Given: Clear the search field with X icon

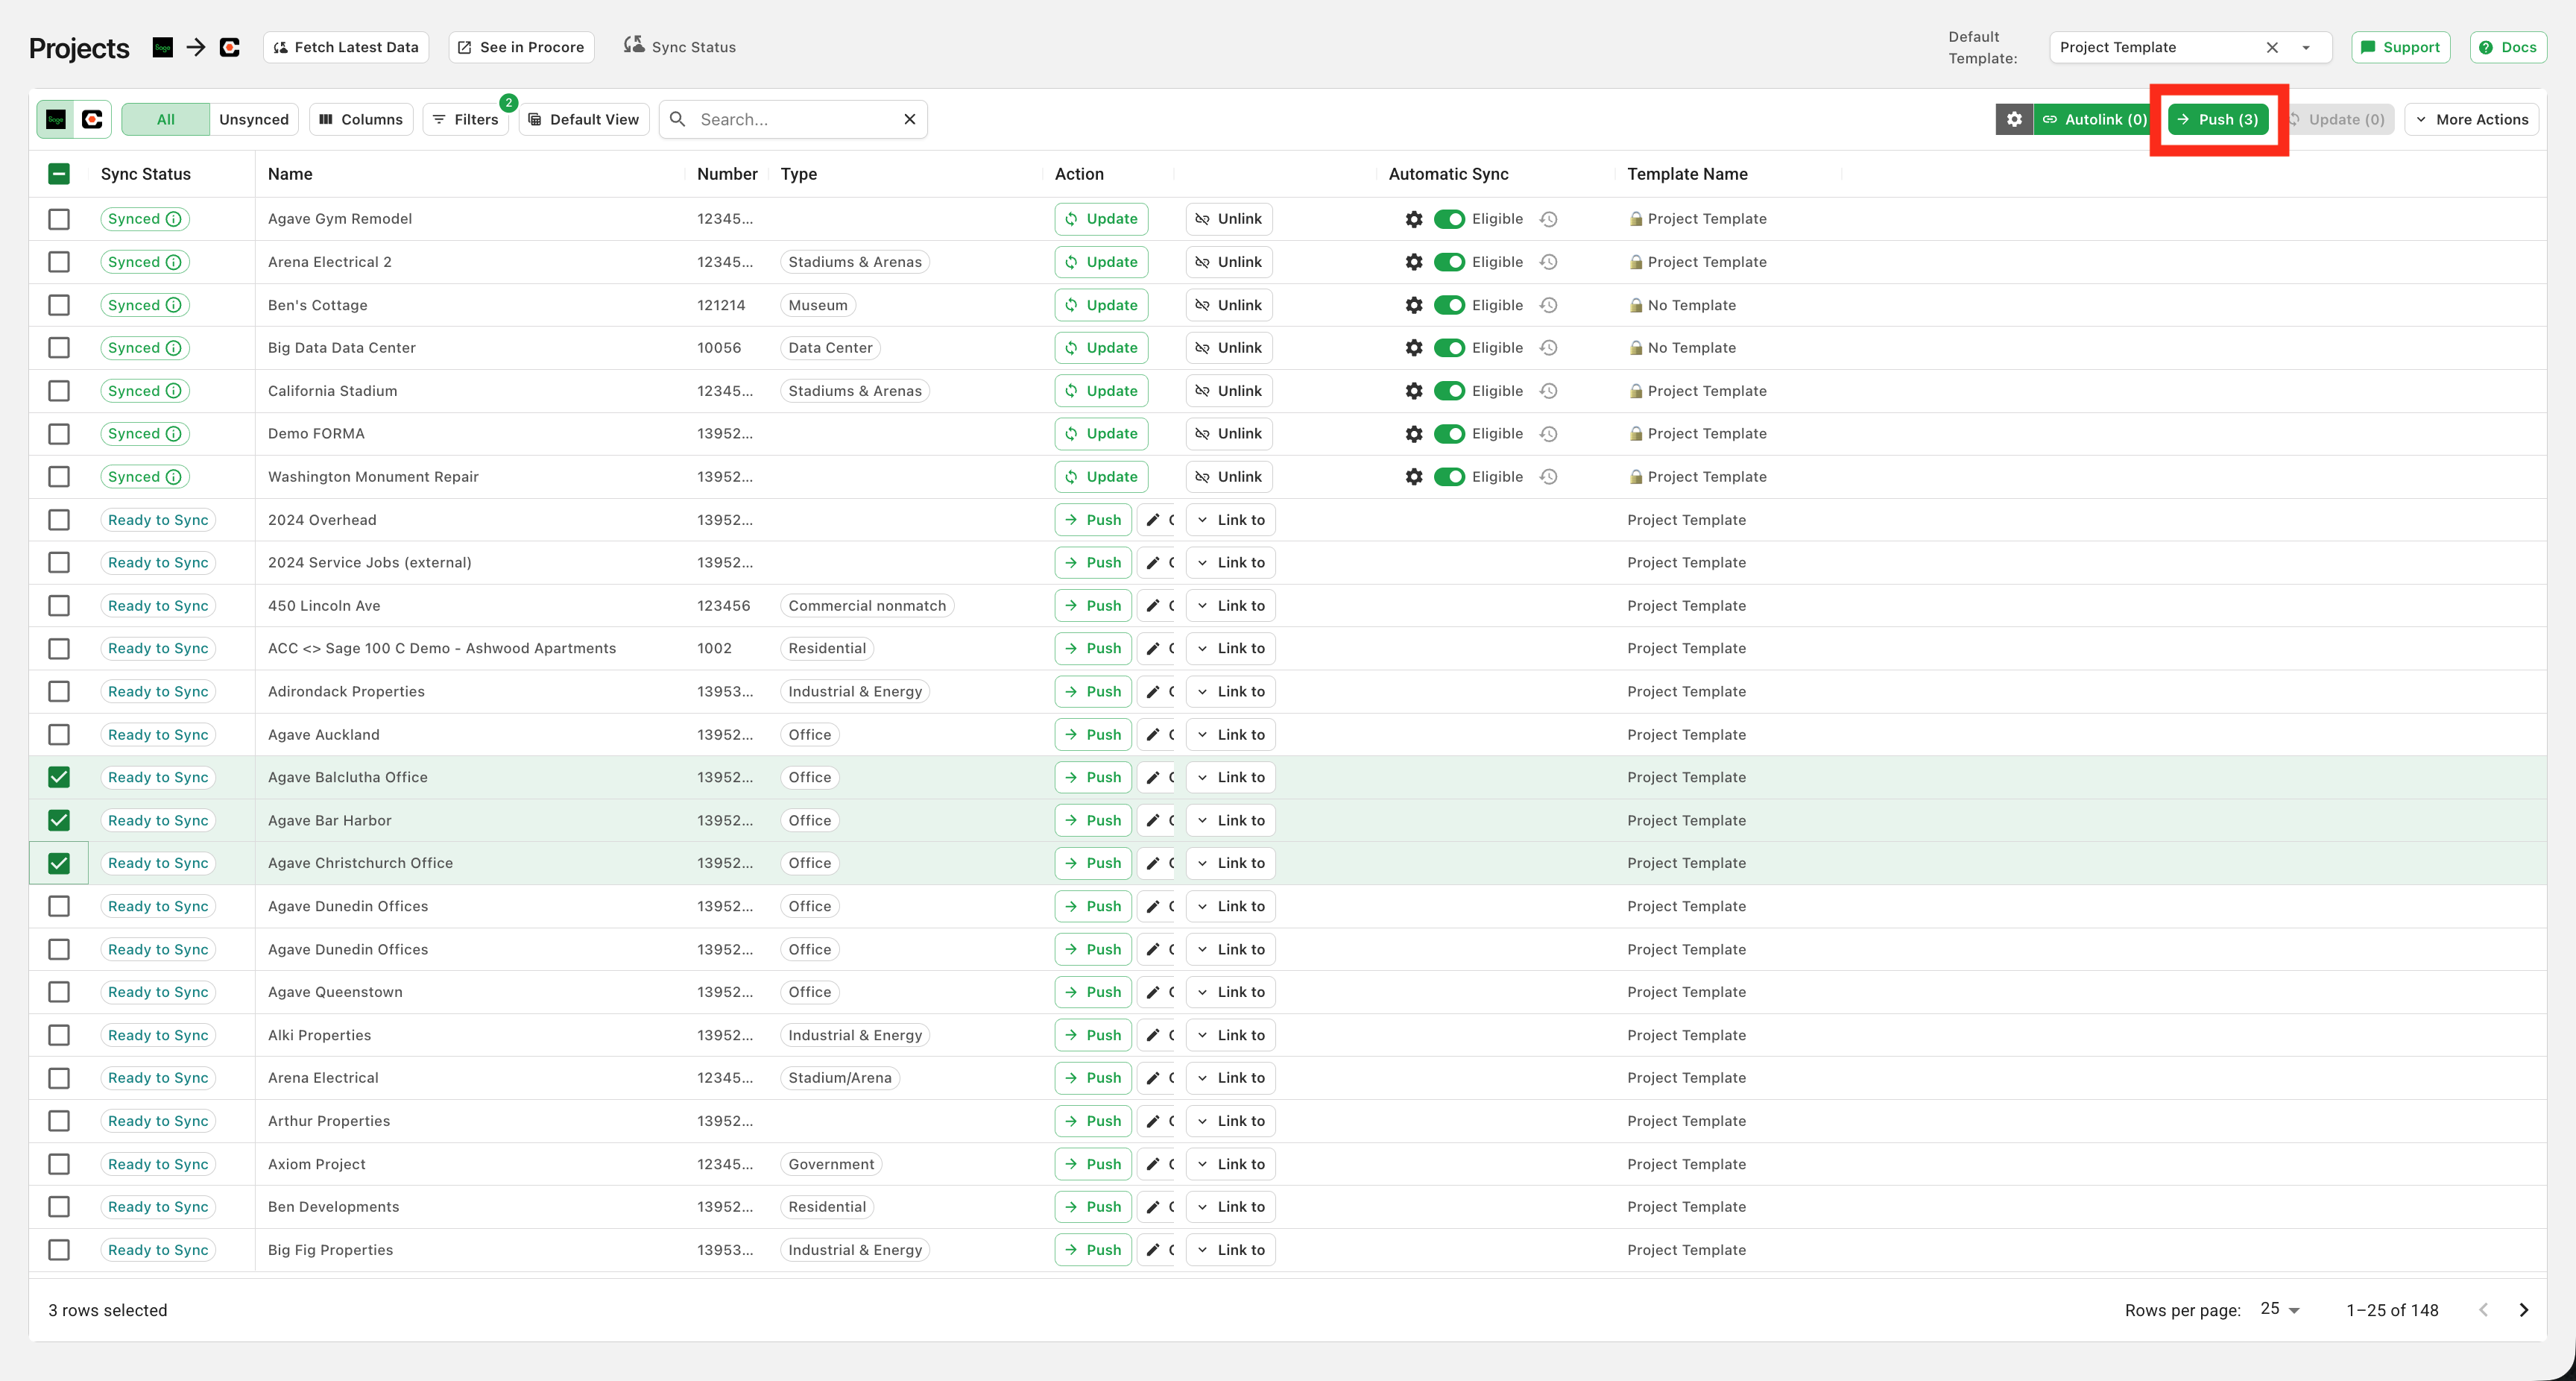Looking at the screenshot, I should coord(909,119).
